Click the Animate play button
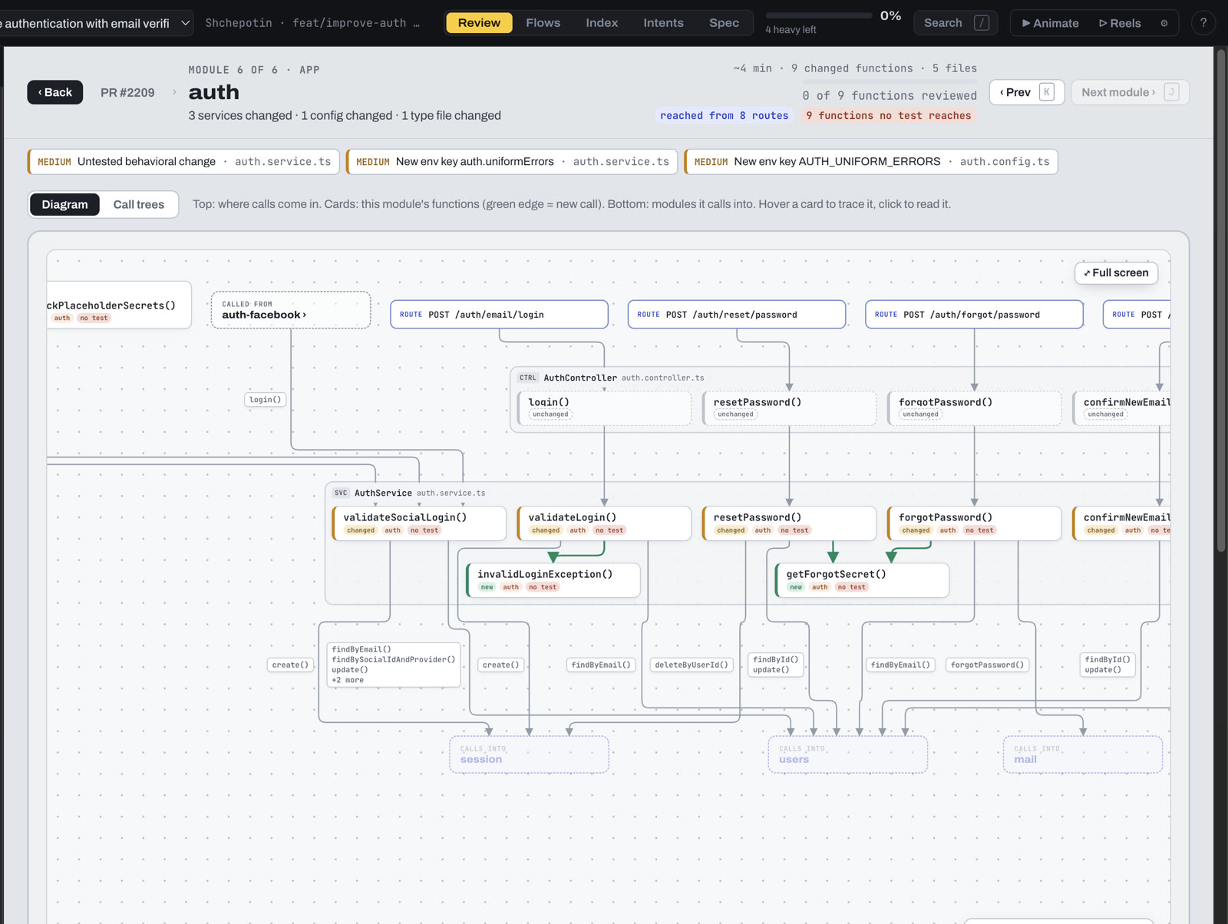 tap(1050, 23)
